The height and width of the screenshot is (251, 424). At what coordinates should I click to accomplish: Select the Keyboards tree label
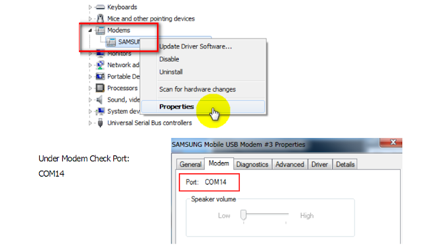point(122,7)
